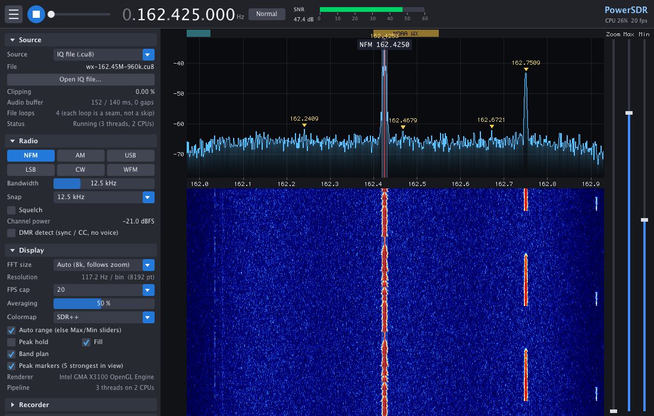This screenshot has height=416, width=654.
Task: Adjust the Bandwidth 12.5 kHz slider
Action: 104,184
